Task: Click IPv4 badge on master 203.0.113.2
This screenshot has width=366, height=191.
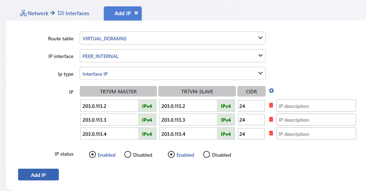Action: 147,106
